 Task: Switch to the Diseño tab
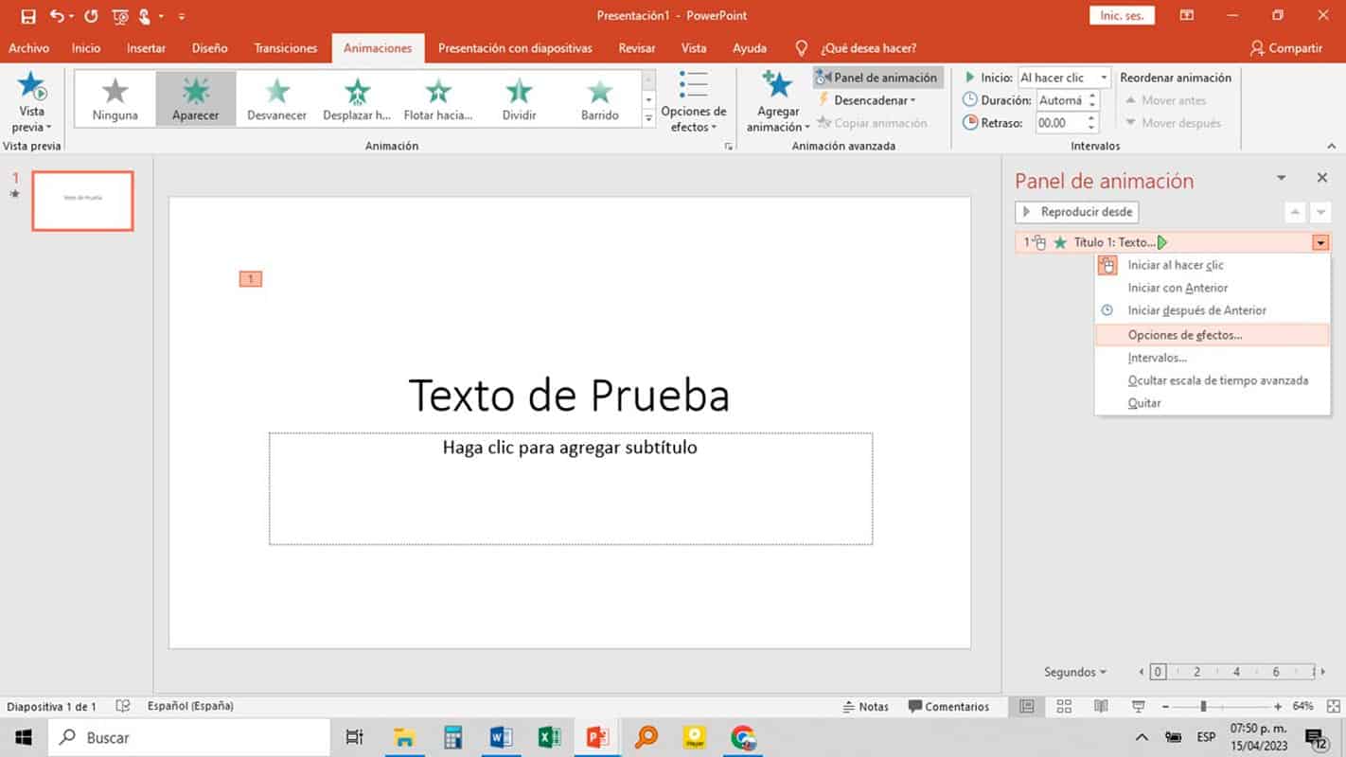pyautogui.click(x=209, y=48)
